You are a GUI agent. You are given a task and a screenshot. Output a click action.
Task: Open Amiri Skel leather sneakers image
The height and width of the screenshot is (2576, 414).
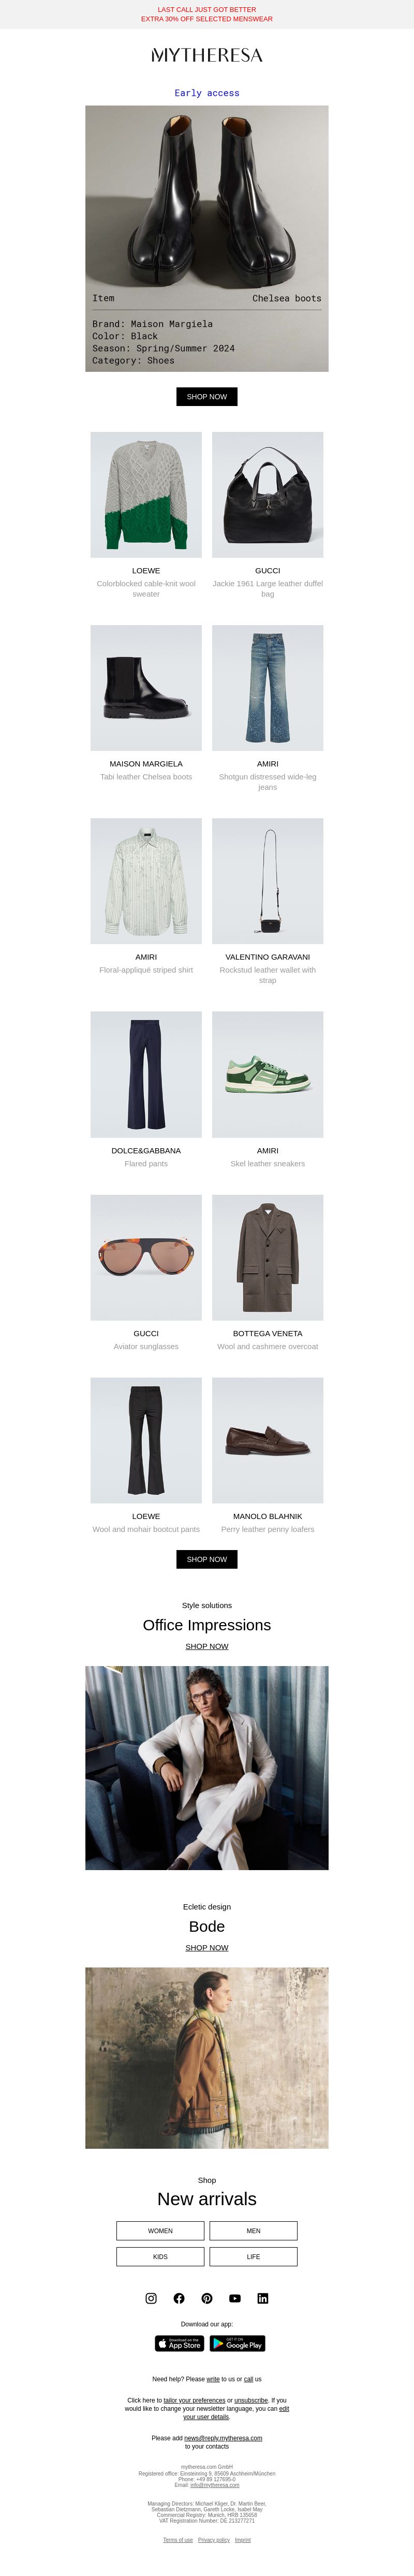268,1074
